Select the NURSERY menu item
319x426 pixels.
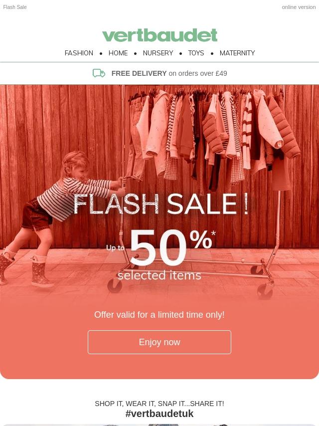pyautogui.click(x=158, y=53)
